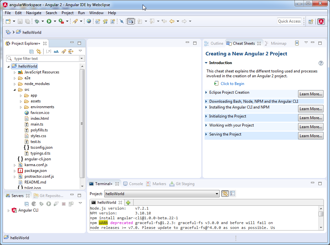330x245 pixels.
Task: Open the filter text history dropdown
Action: click(82, 58)
